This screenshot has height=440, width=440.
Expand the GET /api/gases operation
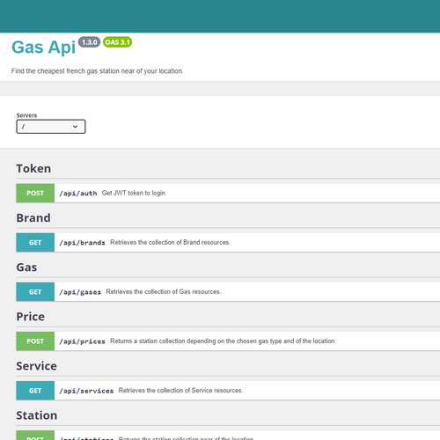[228, 291]
